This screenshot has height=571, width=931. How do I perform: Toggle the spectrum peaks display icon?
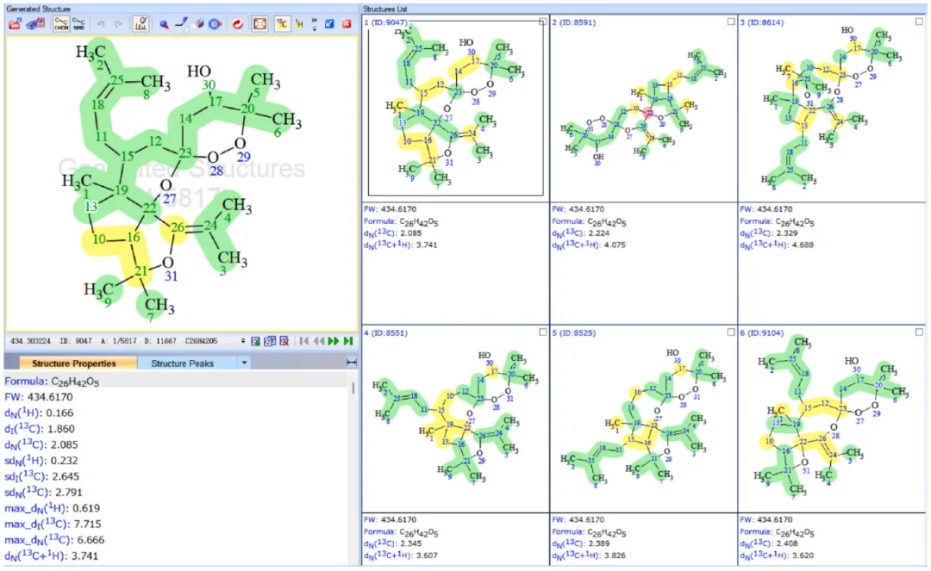coord(141,24)
